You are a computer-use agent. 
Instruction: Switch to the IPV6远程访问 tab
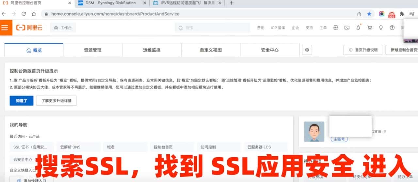click(x=187, y=3)
